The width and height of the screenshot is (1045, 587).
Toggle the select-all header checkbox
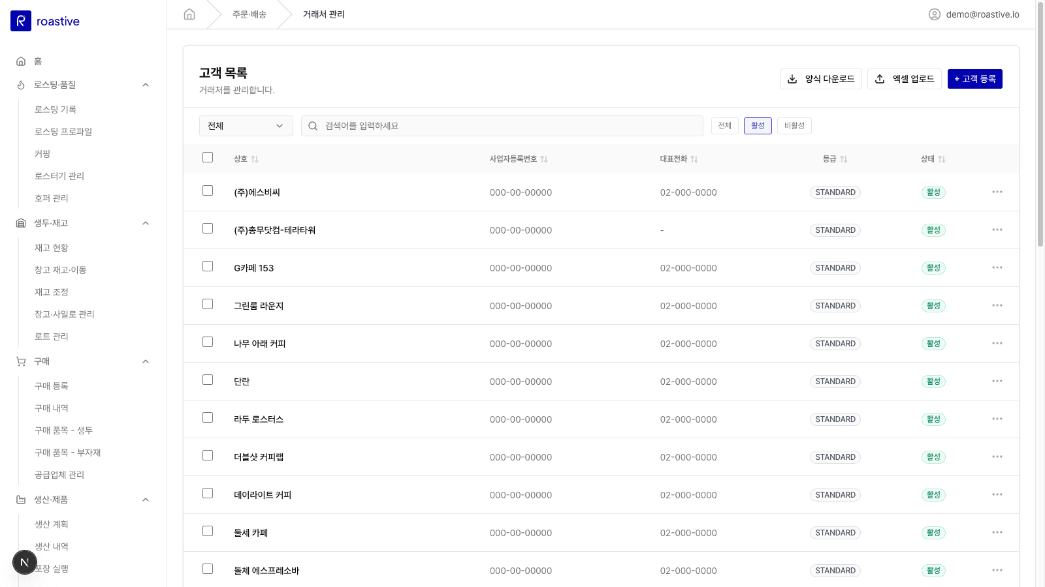coord(208,157)
